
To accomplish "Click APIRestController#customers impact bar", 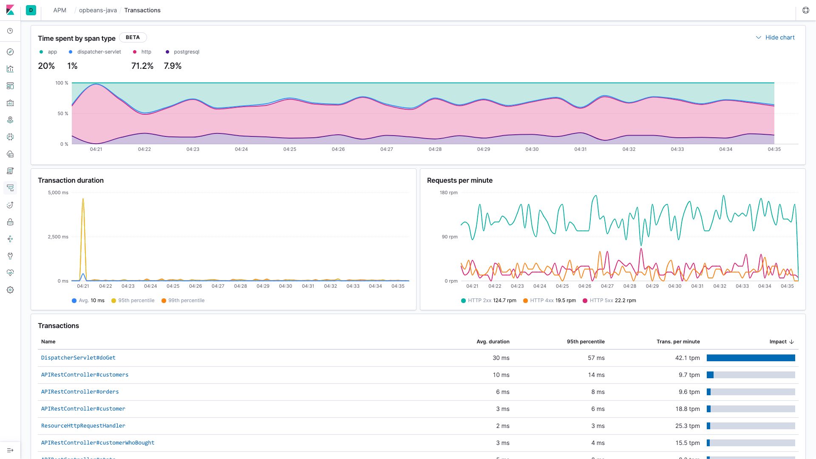I will (x=751, y=375).
